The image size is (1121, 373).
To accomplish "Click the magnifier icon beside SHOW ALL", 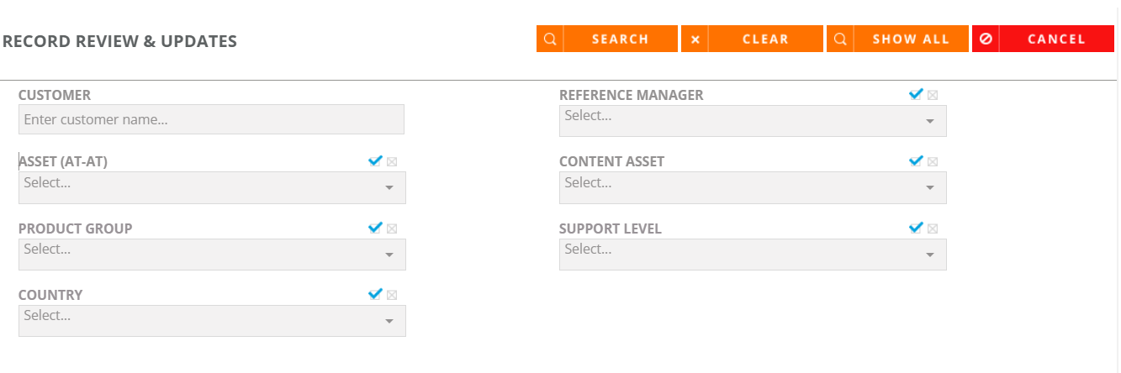I will click(x=840, y=39).
